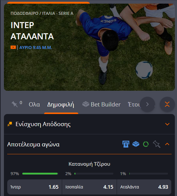The width and height of the screenshot is (177, 196).
Task: Click the Ενίσχυση Απόδοσης boost arrow icon
Action: click(x=10, y=124)
